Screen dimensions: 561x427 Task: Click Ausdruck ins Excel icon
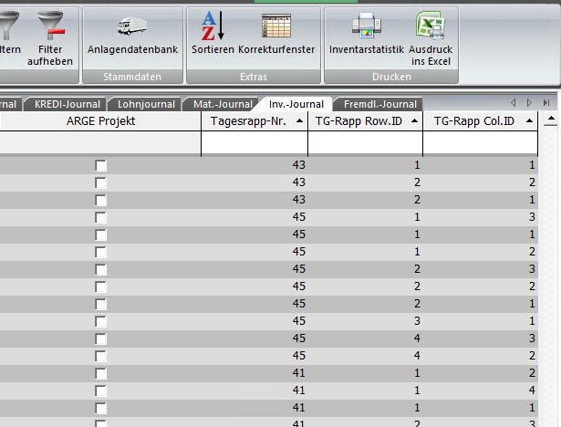coord(430,26)
